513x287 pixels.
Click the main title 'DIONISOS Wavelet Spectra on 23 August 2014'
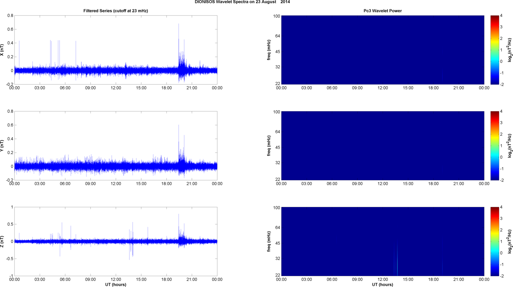click(x=242, y=2)
